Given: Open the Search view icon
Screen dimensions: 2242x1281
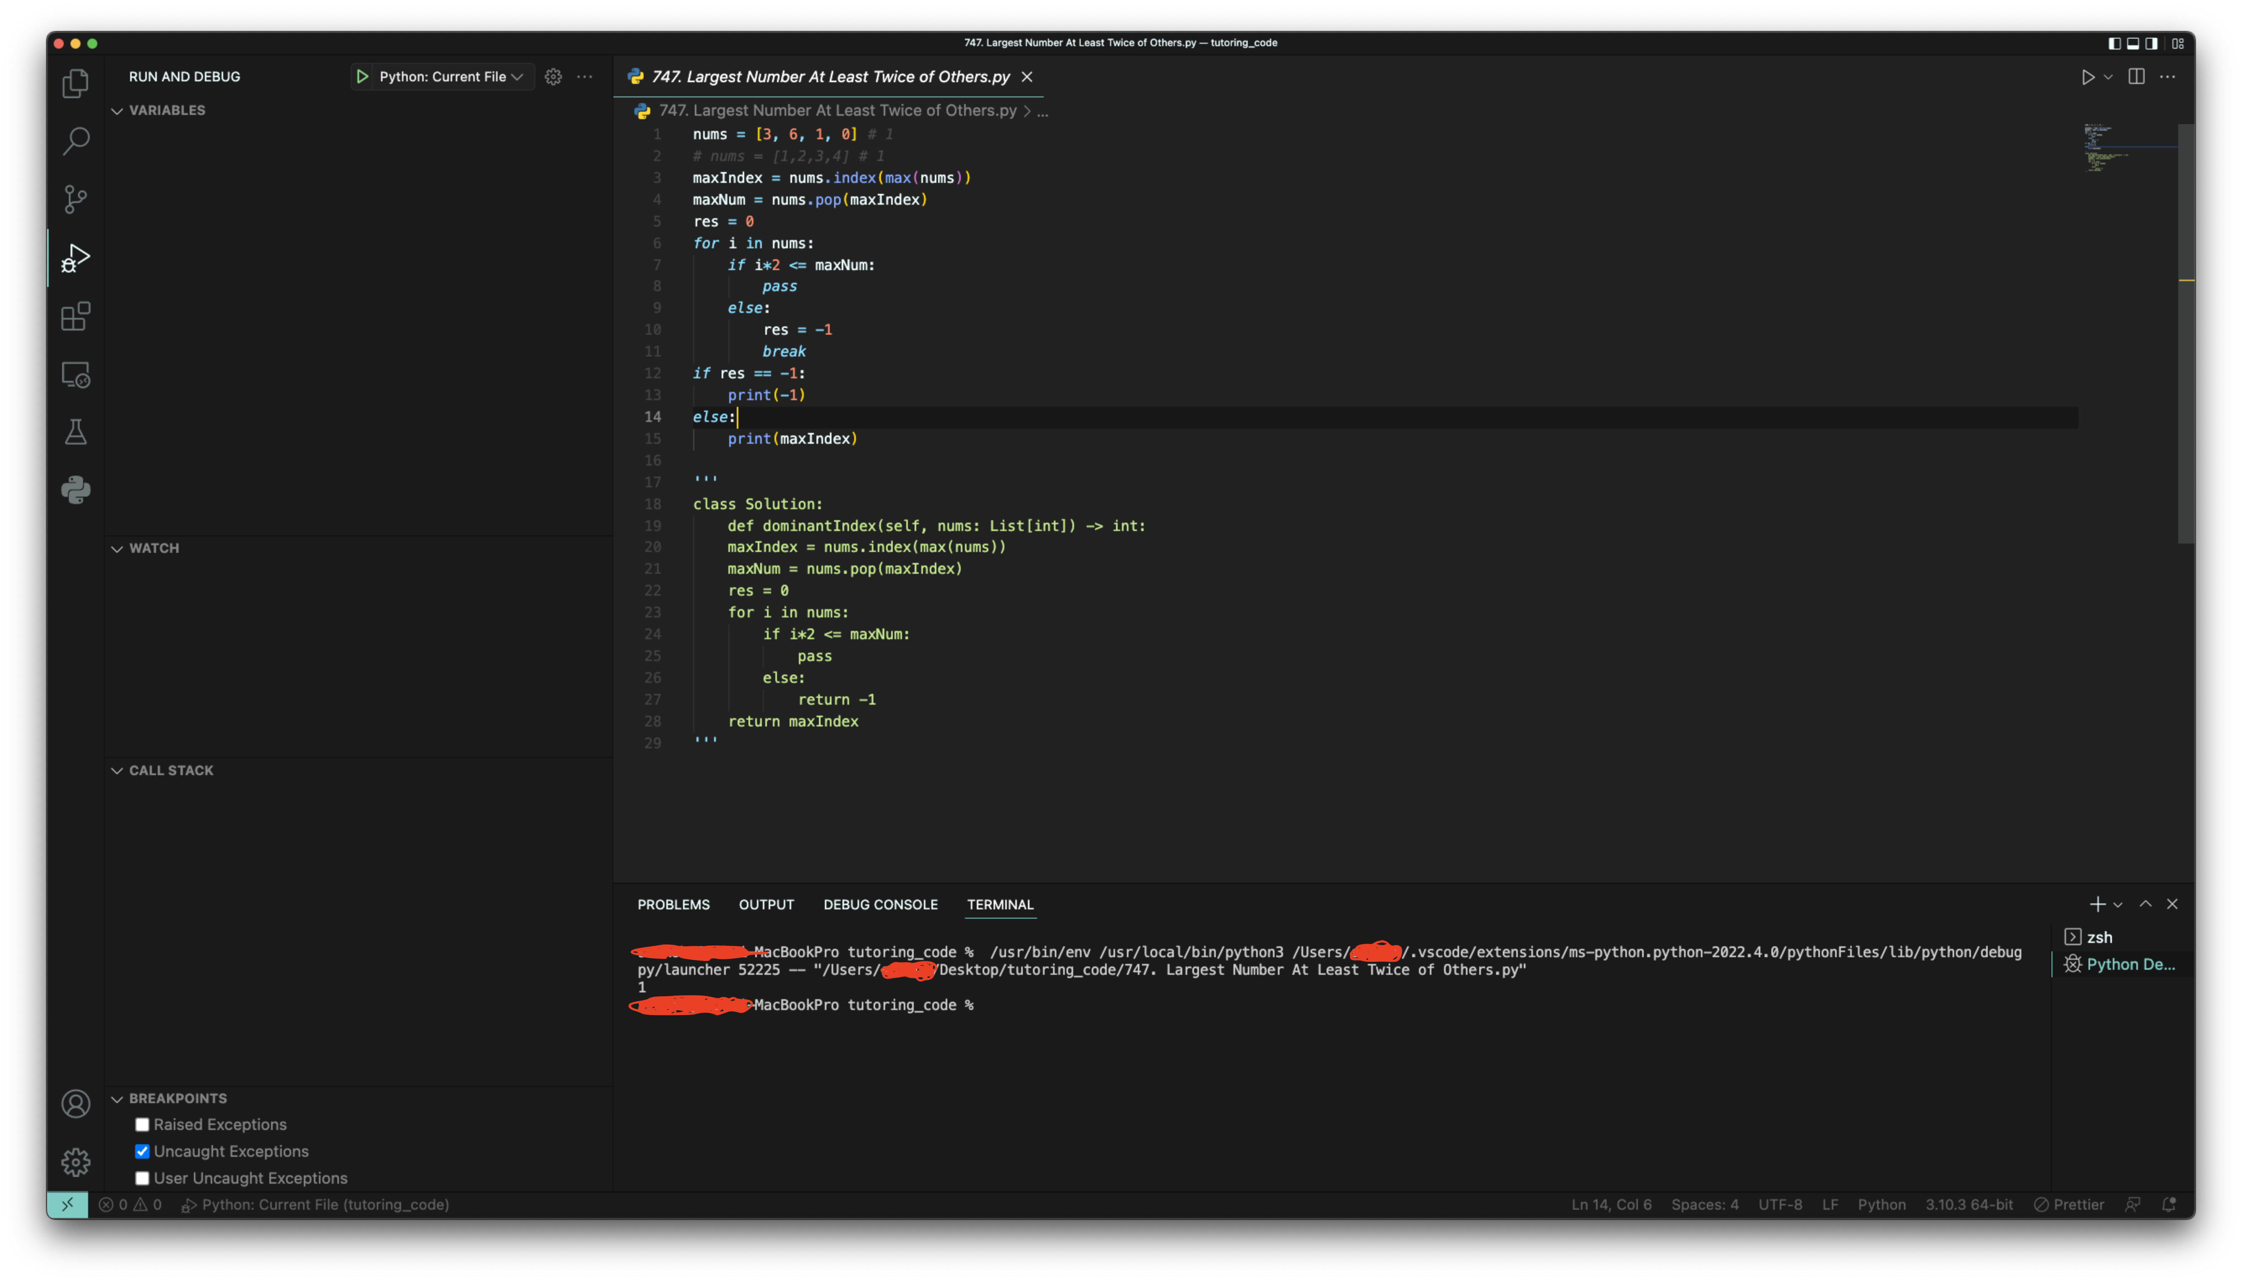Looking at the screenshot, I should coord(76,141).
